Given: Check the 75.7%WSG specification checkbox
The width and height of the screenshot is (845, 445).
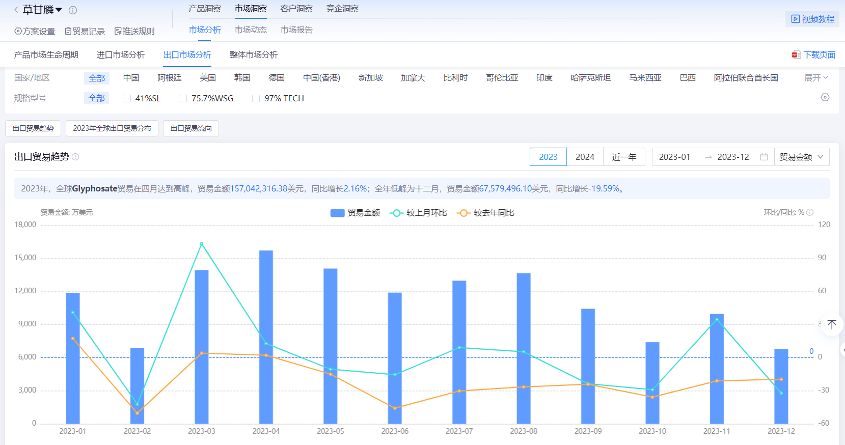Looking at the screenshot, I should point(183,98).
